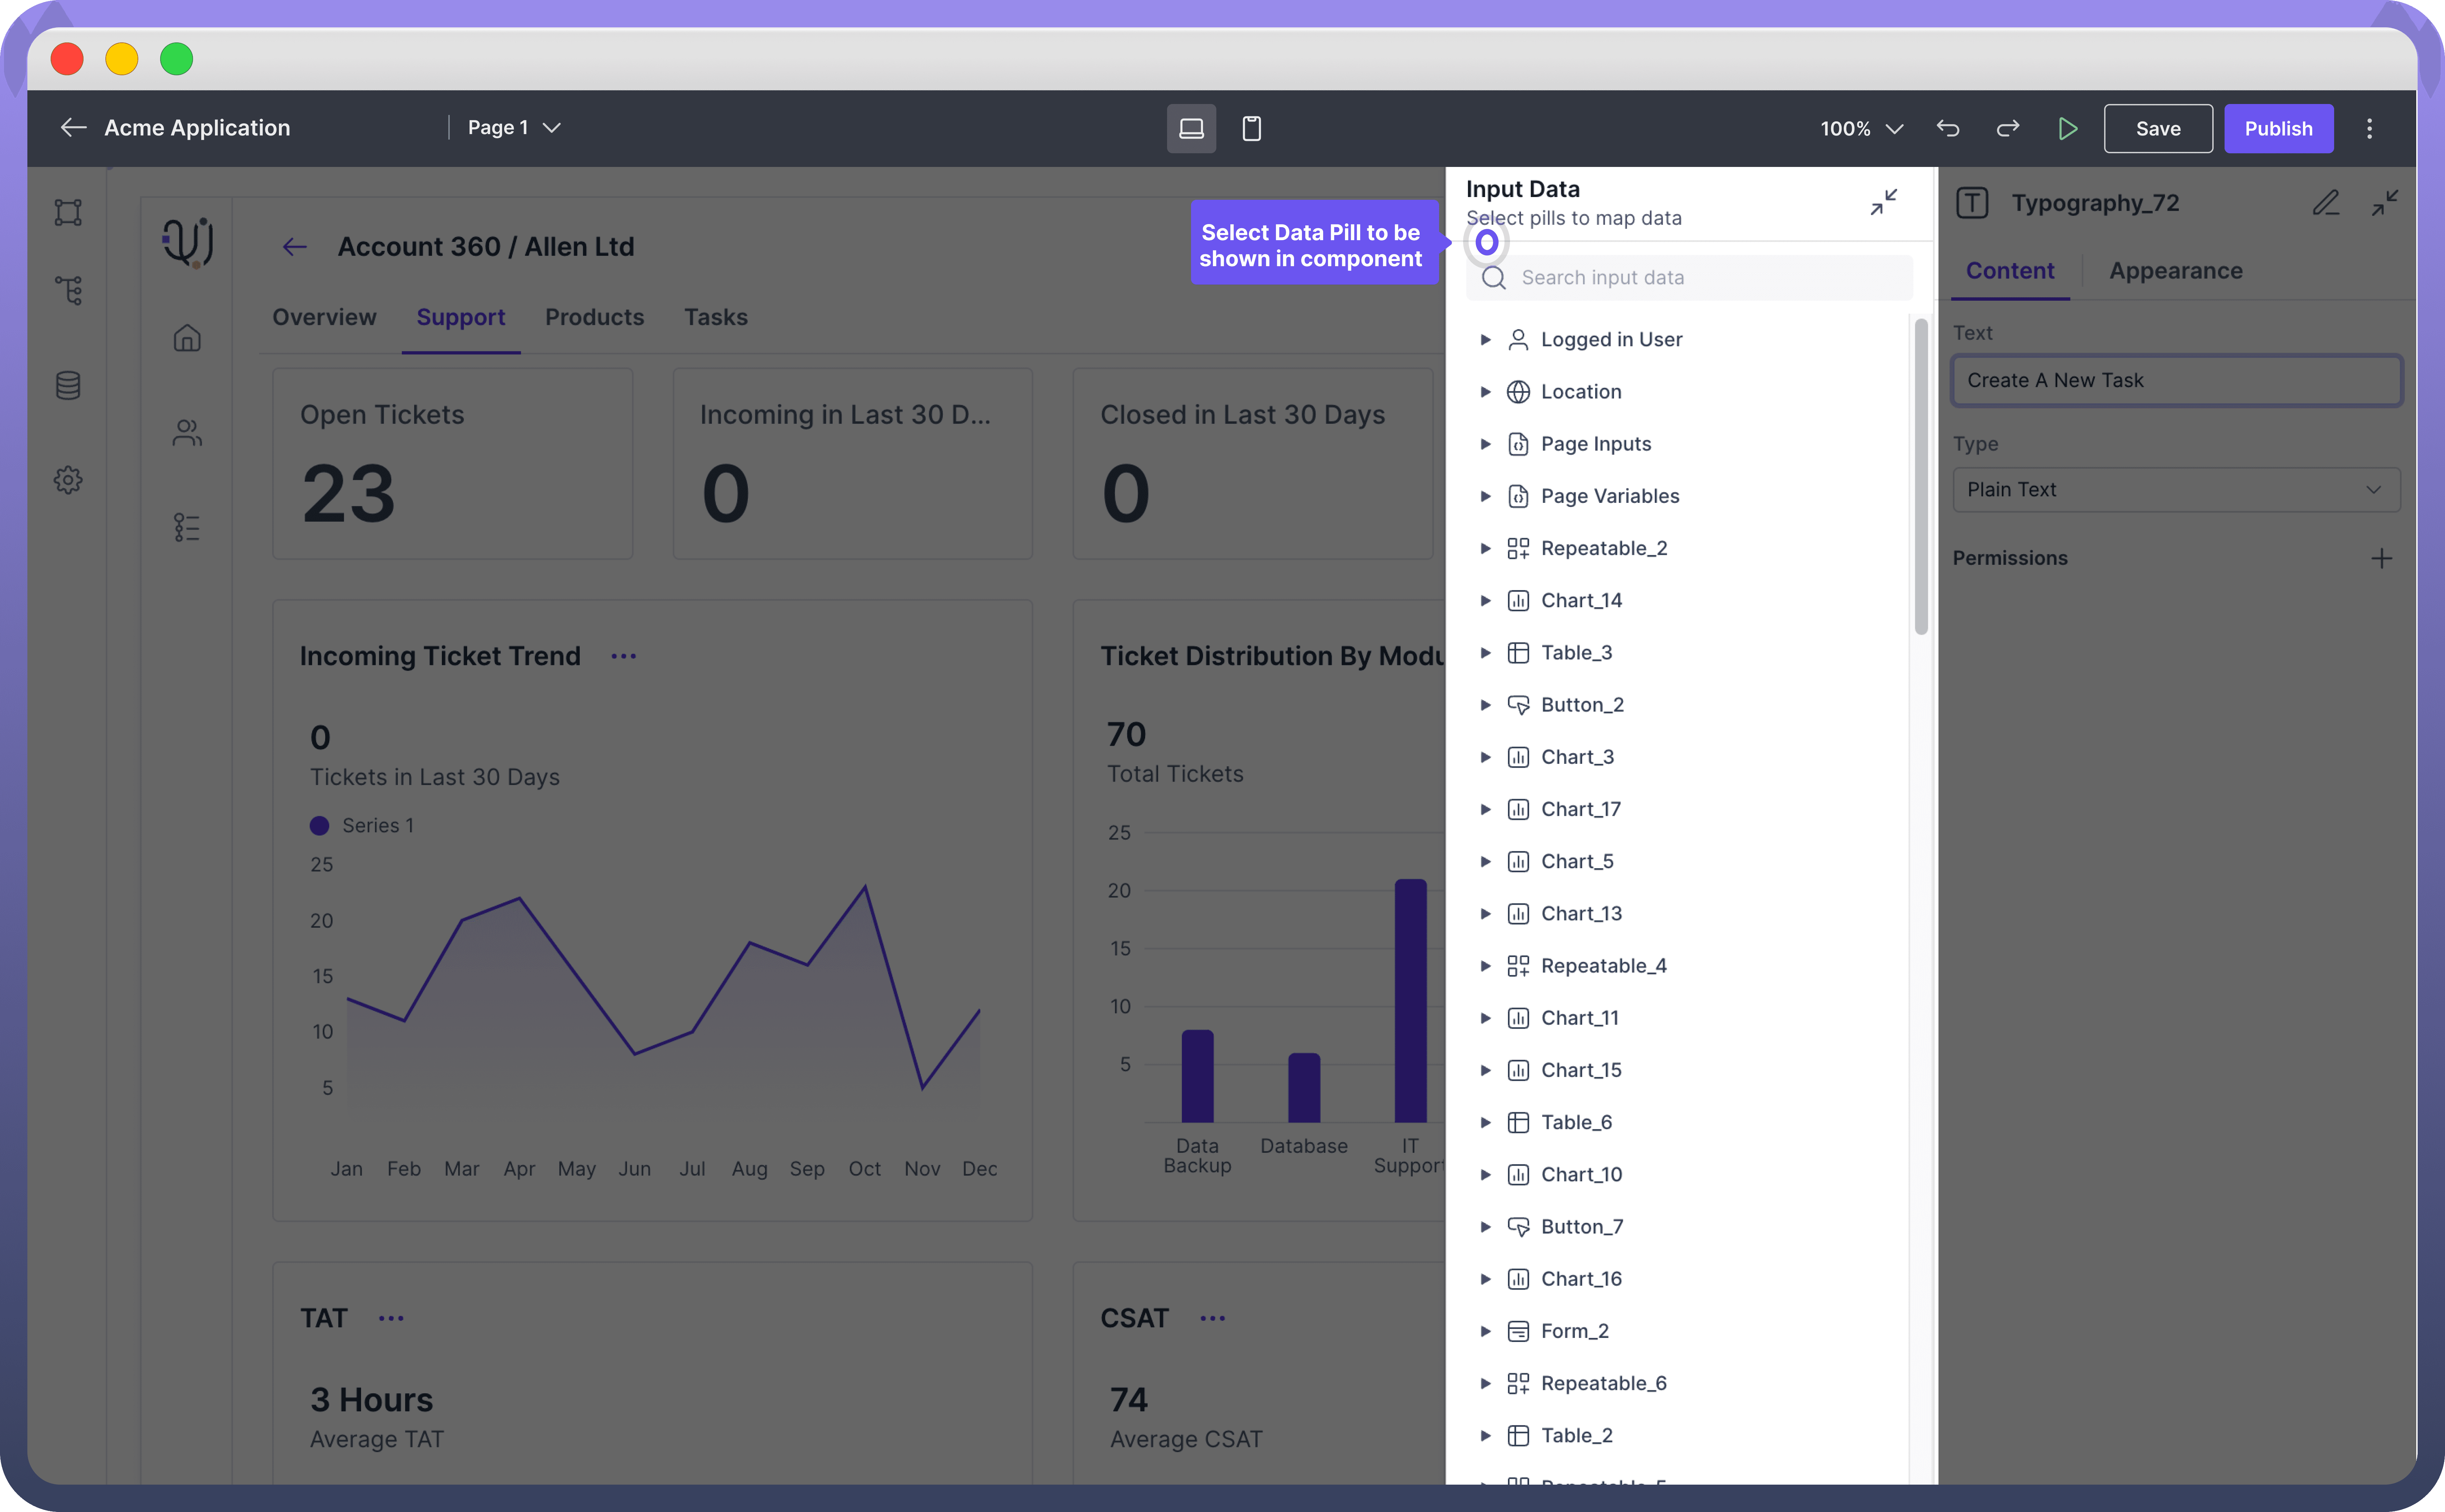The image size is (2445, 1512).
Task: Select the Products tab
Action: [x=594, y=317]
